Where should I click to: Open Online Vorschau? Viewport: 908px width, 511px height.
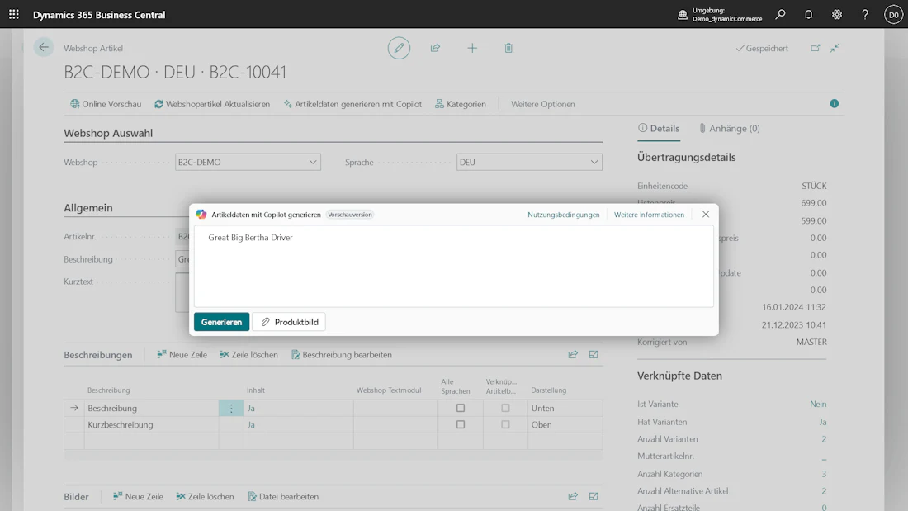(x=106, y=104)
